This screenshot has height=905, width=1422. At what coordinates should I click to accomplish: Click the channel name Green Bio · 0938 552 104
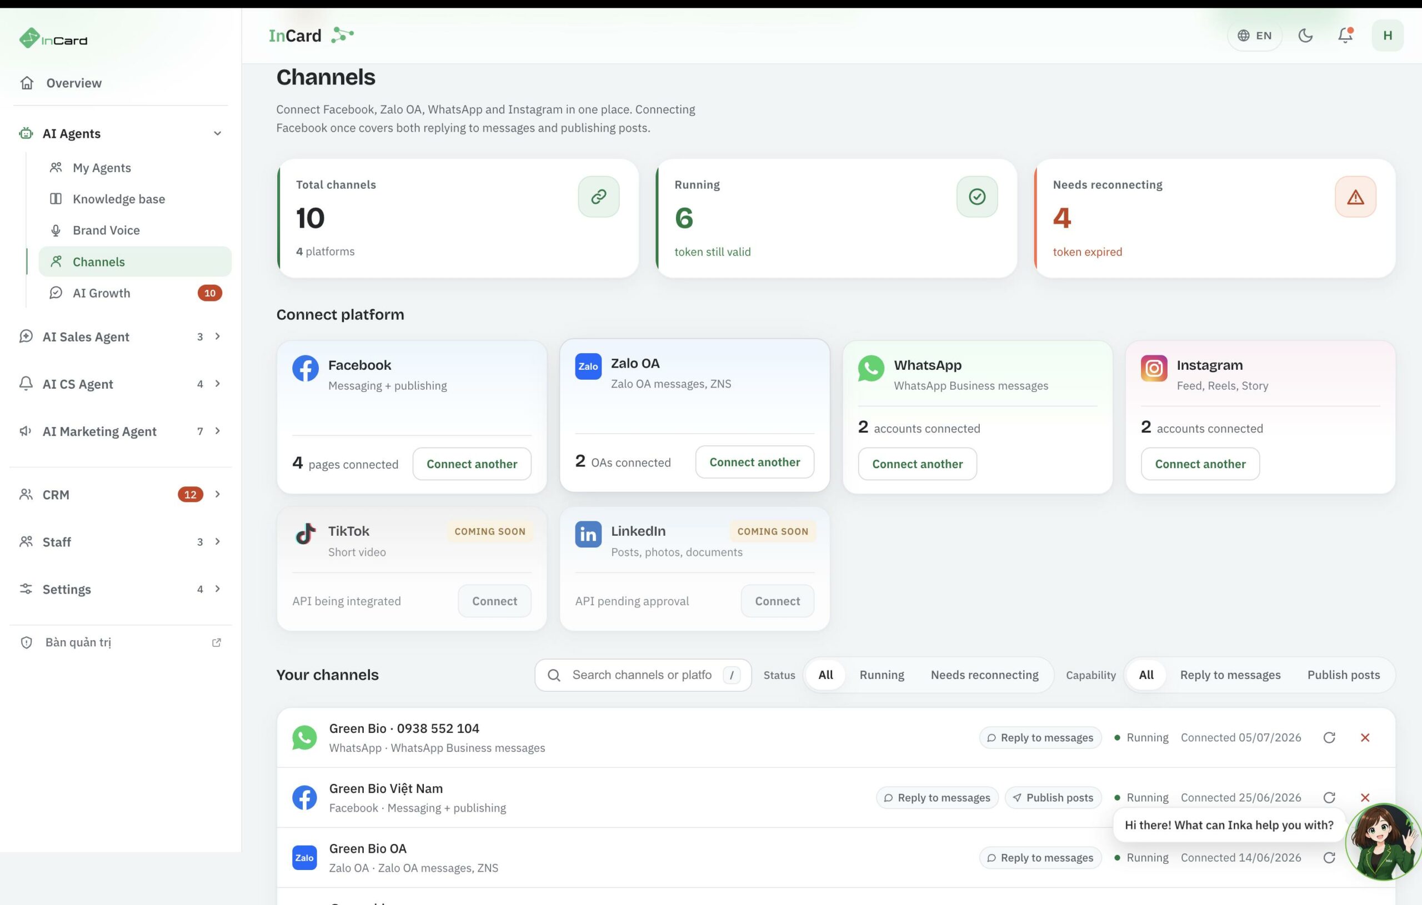tap(404, 728)
